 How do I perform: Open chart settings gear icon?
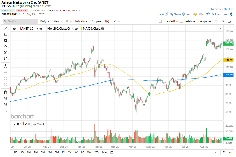[x=216, y=21]
